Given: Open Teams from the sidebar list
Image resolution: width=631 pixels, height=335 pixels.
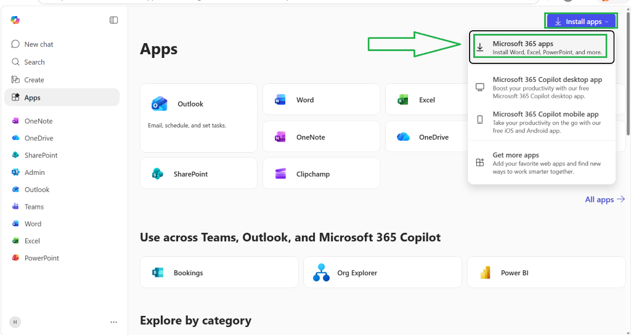Looking at the screenshot, I should (x=62, y=207).
